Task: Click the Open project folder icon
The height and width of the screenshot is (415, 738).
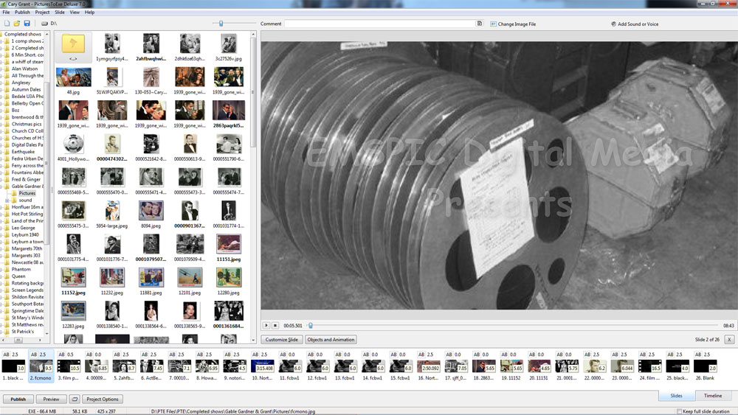Action: [16, 23]
